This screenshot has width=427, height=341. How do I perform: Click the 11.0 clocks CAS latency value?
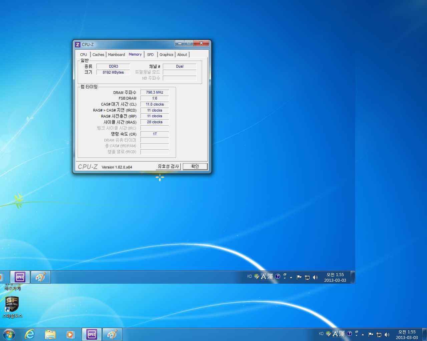155,104
